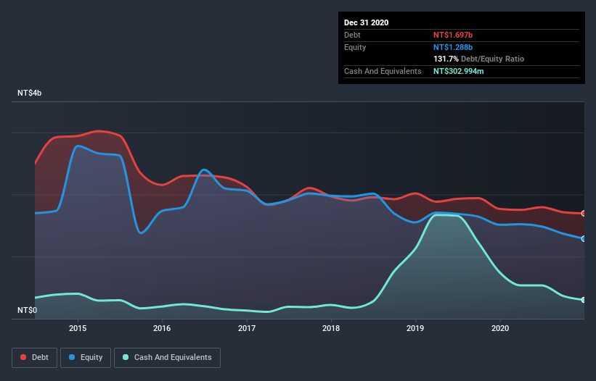
Task: Click the NT$0 y-axis label
Action: (x=28, y=310)
